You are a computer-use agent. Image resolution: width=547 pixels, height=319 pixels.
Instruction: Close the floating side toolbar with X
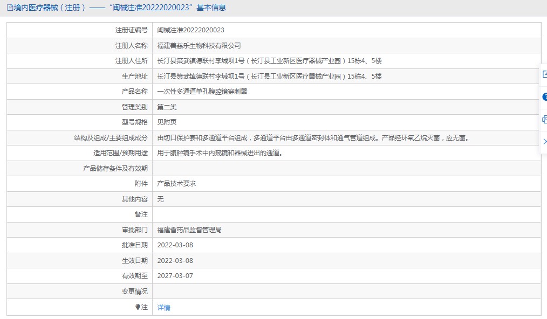pos(545,141)
